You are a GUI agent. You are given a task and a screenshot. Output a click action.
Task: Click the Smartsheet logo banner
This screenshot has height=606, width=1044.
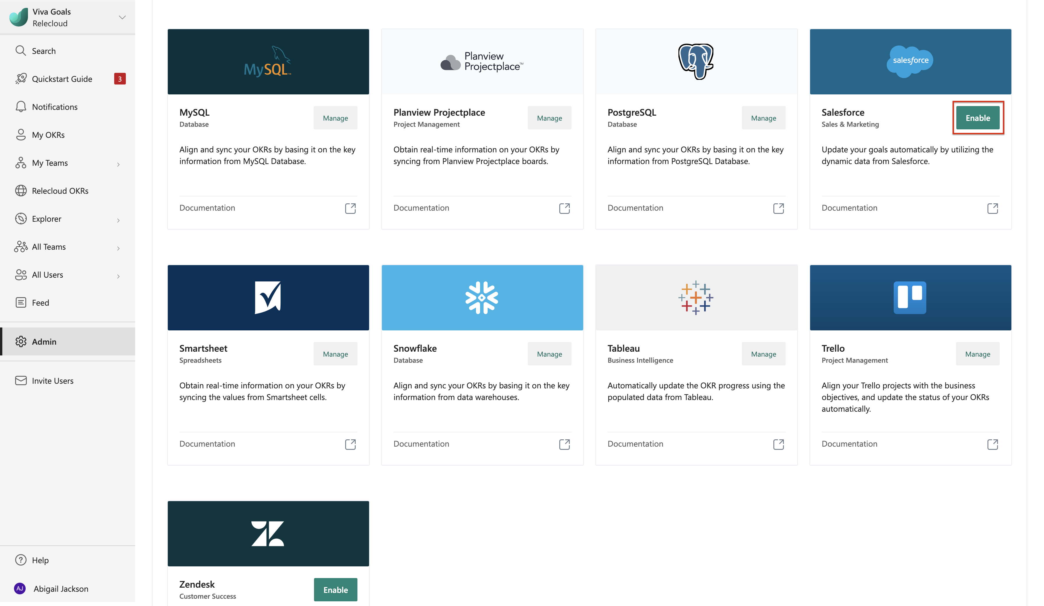pyautogui.click(x=268, y=298)
